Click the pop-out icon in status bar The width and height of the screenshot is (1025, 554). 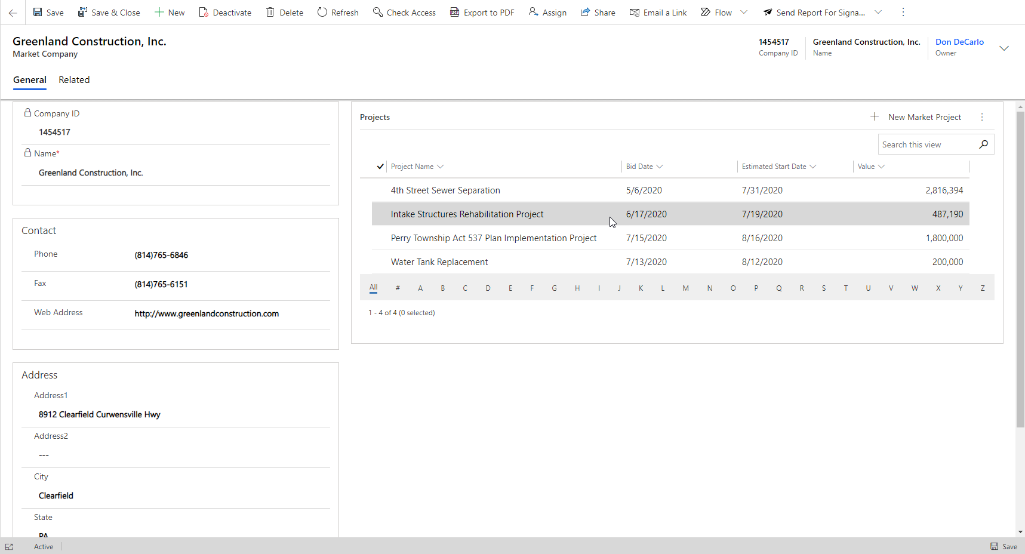point(9,546)
